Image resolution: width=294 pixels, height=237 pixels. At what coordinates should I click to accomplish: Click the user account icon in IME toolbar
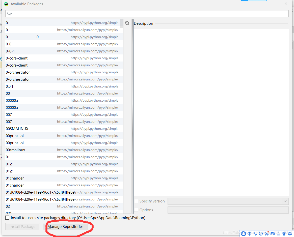278,234
